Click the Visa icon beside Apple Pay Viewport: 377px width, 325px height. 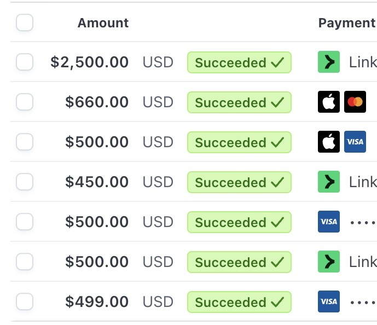pyautogui.click(x=355, y=142)
